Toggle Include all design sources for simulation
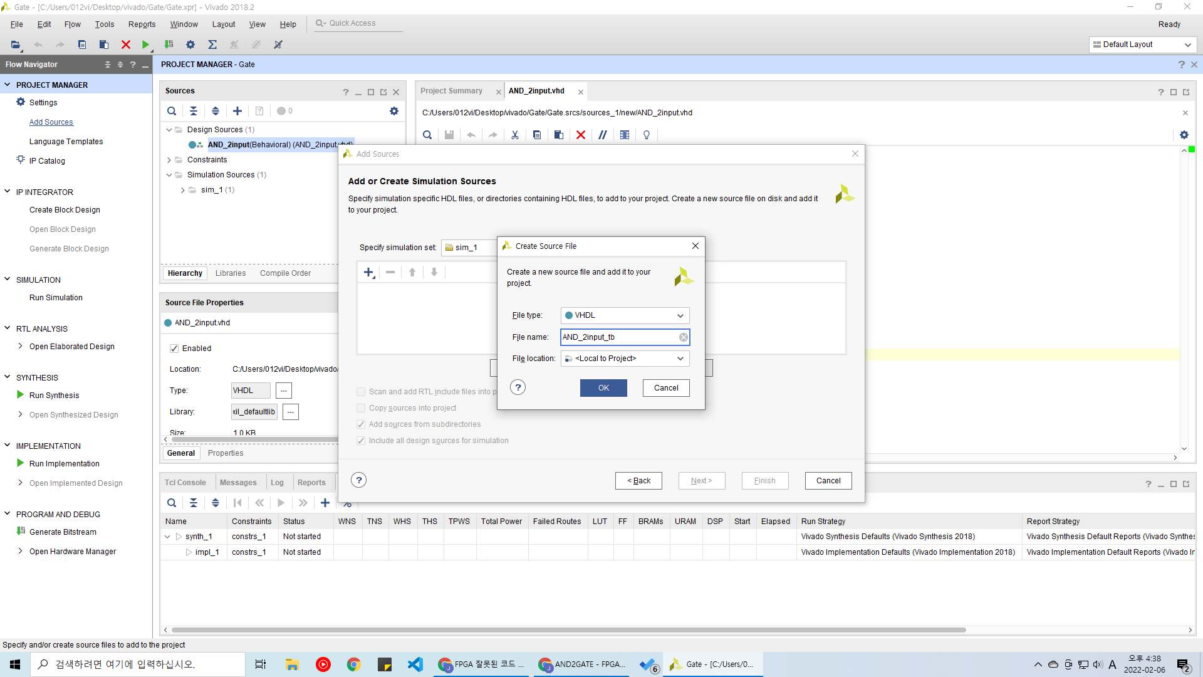 point(361,441)
